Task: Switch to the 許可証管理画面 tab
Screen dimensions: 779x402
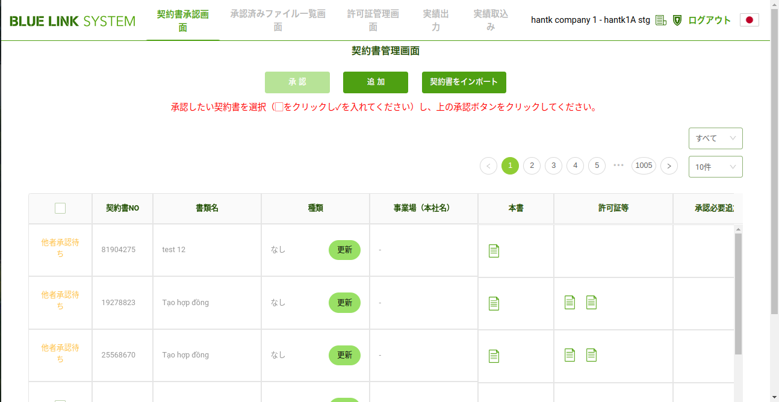Action: 373,20
